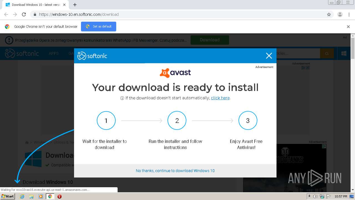Click the network tray icon
Screen dimensions: 355x200
pos(322,196)
